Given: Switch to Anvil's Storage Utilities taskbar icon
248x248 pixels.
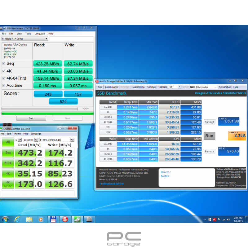Looking at the screenshot, I should point(65,219).
